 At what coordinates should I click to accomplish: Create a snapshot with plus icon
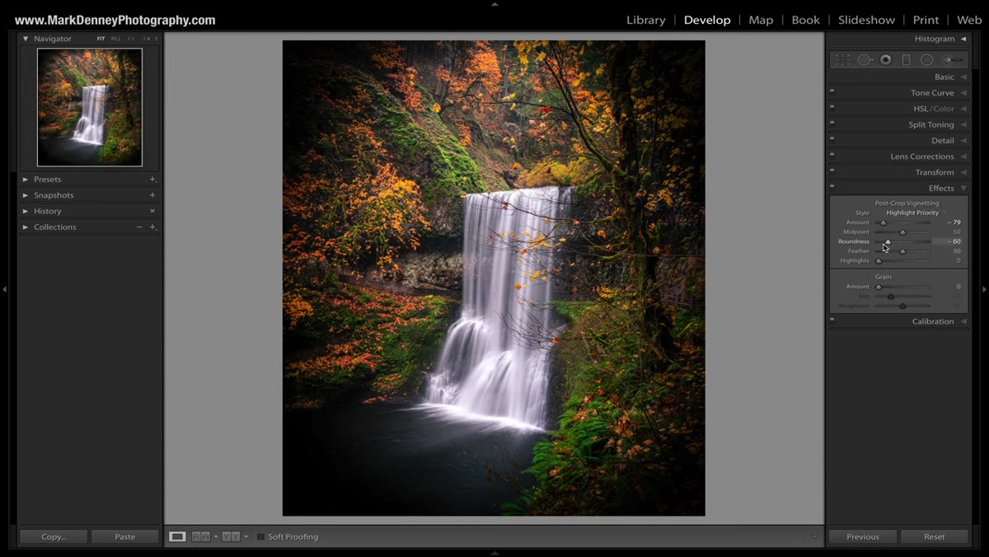tap(152, 195)
